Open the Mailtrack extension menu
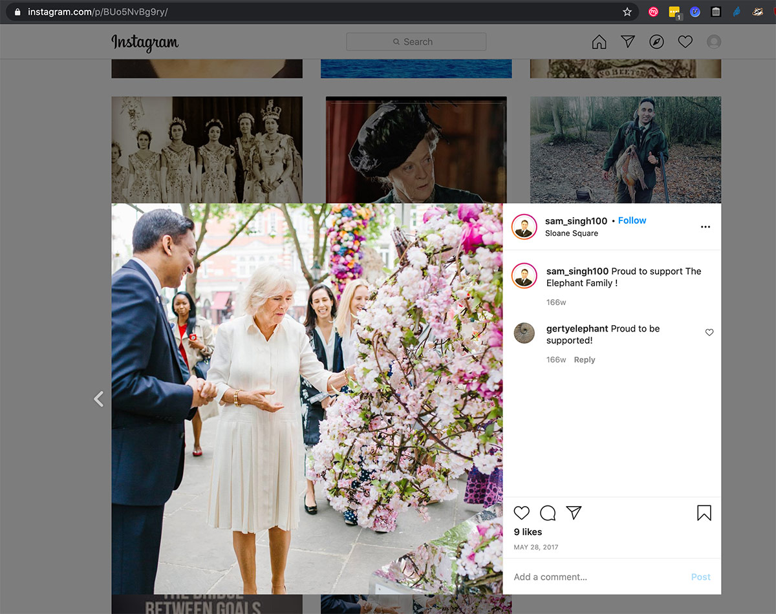Image resolution: width=776 pixels, height=614 pixels. (653, 12)
